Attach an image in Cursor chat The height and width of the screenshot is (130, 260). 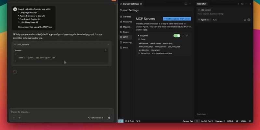point(245,20)
